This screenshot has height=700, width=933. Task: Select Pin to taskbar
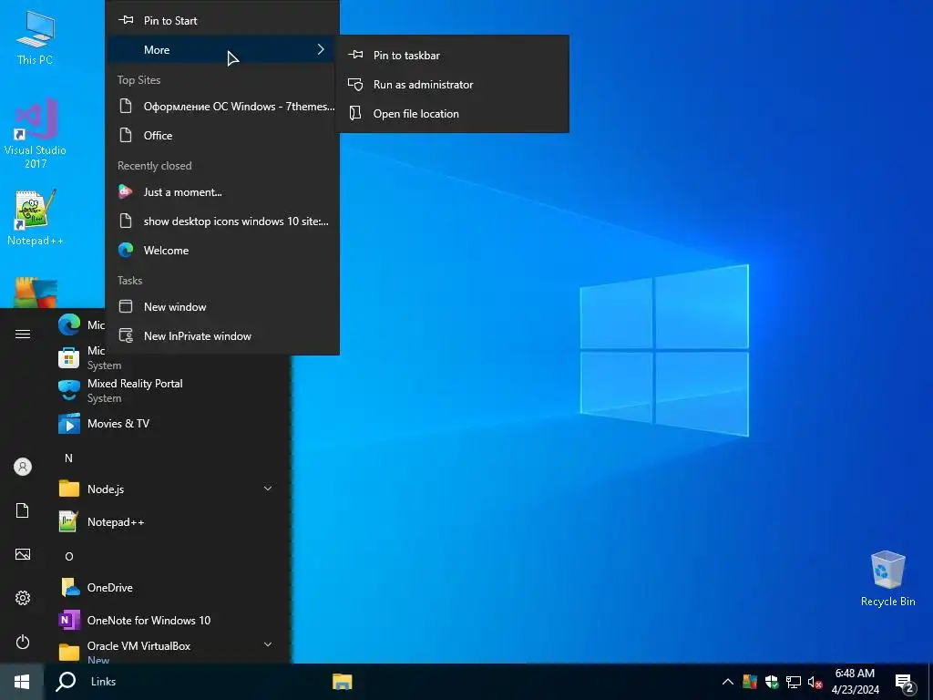452,56
